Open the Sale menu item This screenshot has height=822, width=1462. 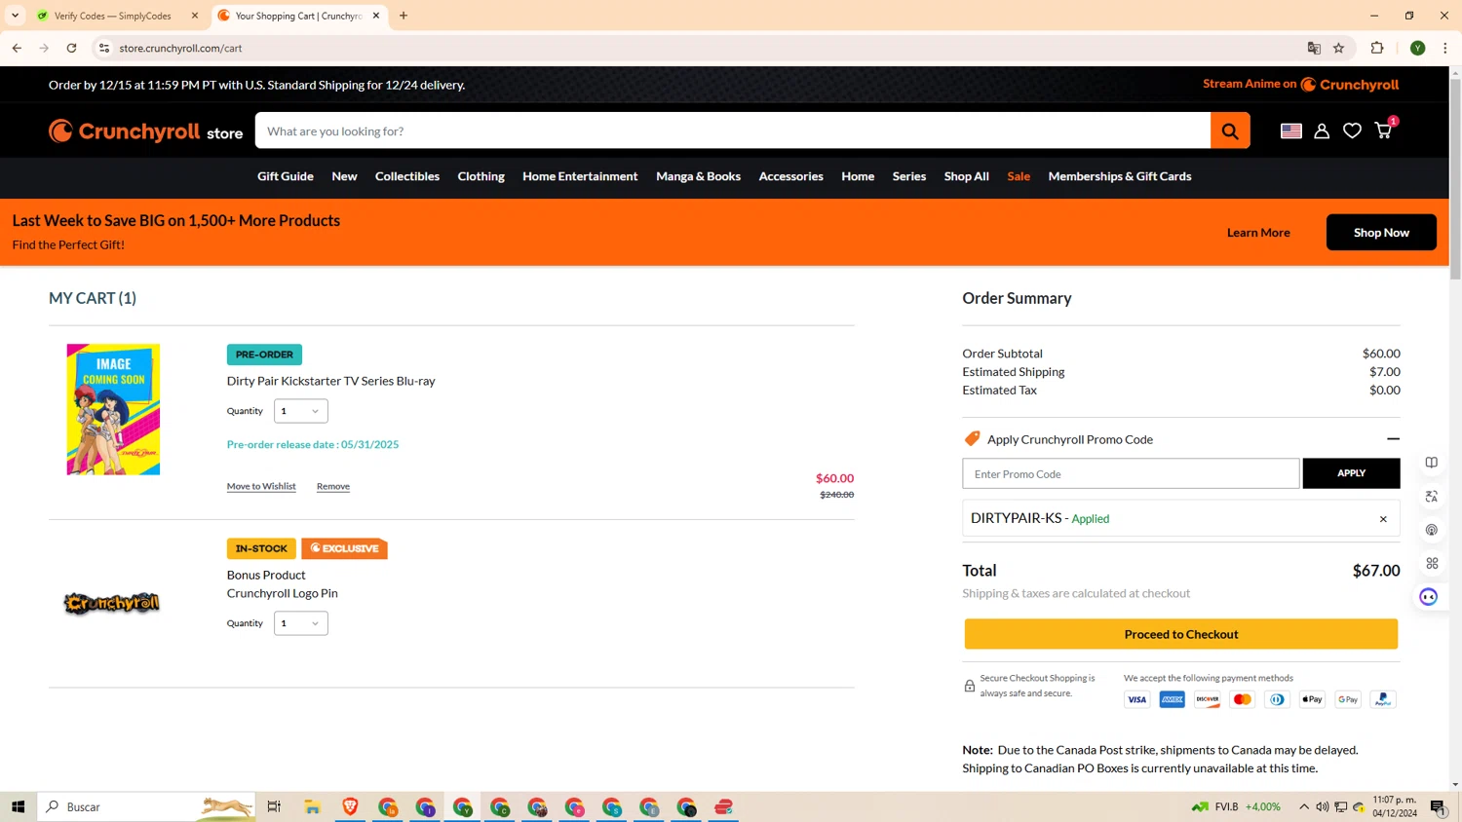point(1019,176)
